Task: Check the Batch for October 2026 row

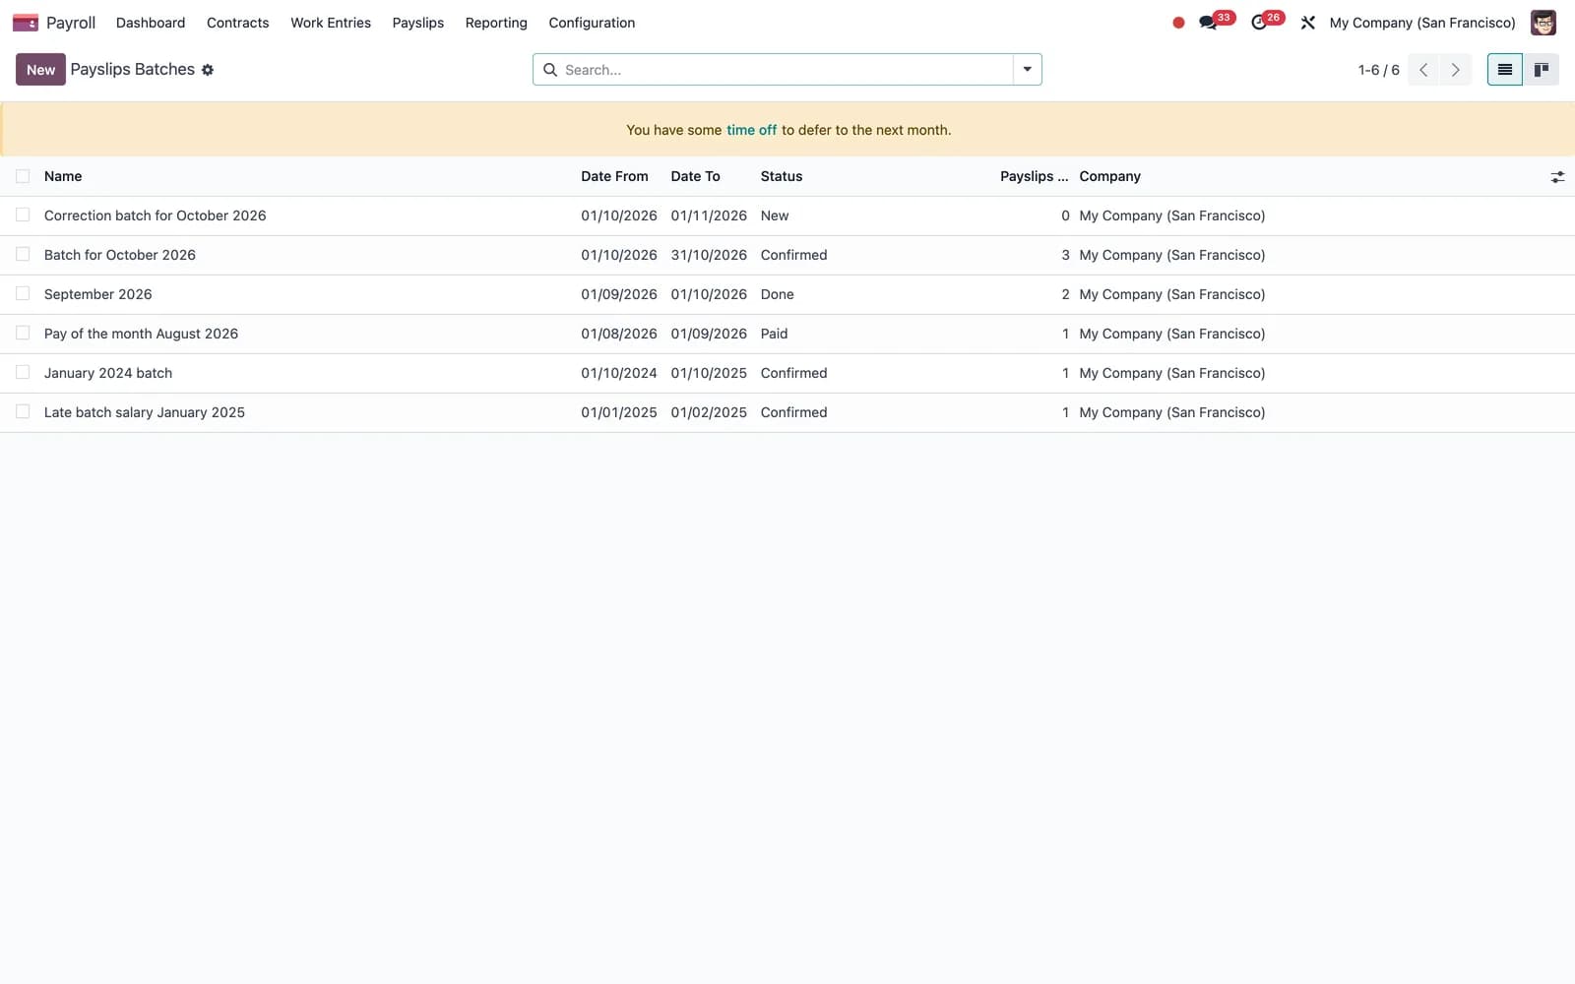Action: 23,255
